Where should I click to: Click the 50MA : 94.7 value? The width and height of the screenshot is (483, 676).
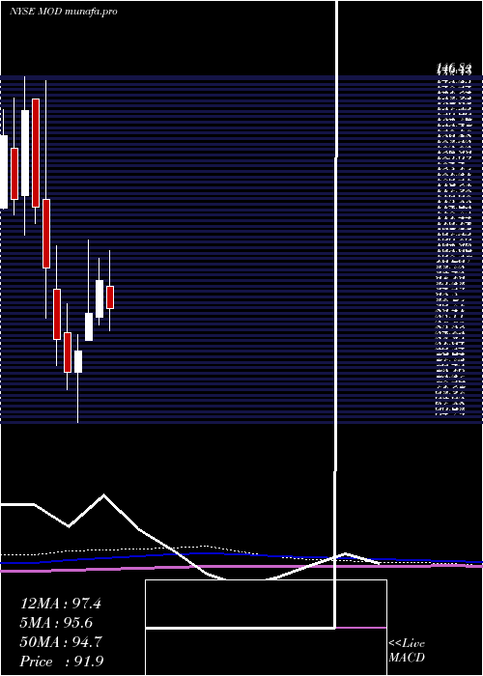[61, 642]
